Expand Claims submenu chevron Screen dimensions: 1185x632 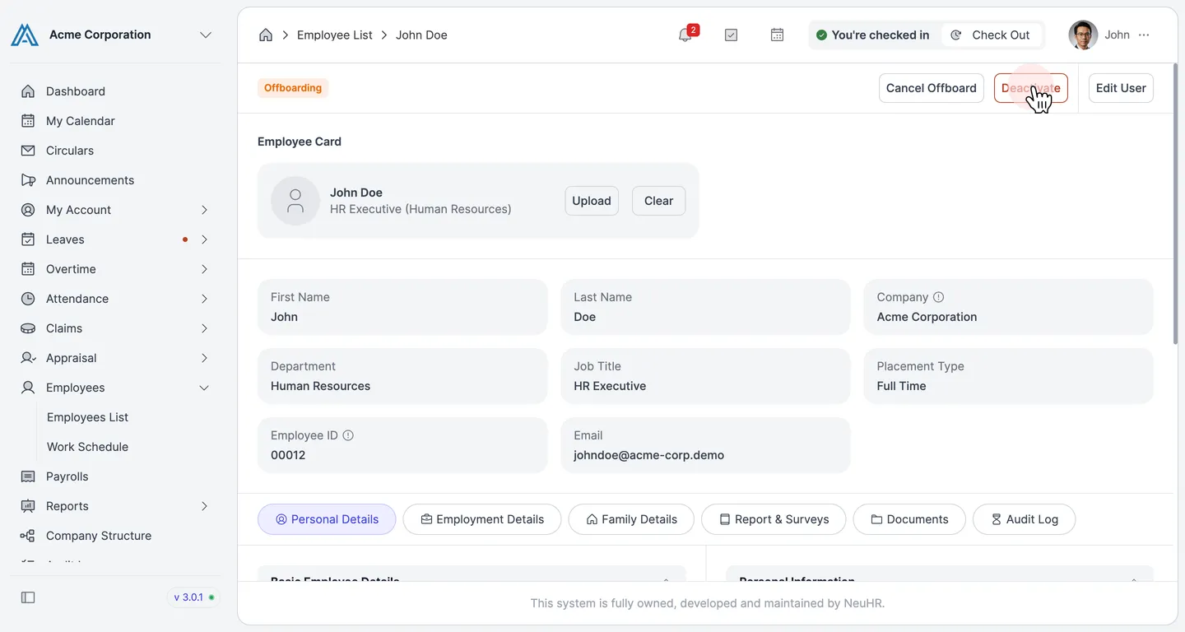(x=204, y=328)
